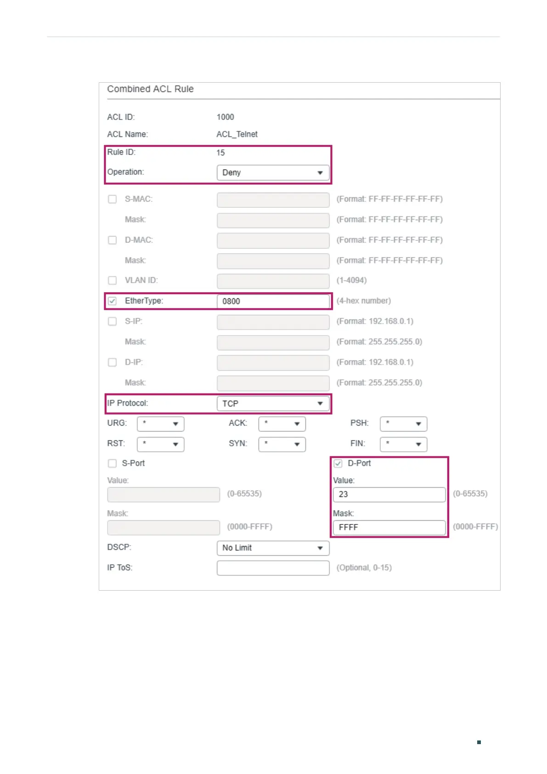Open the PSH flag dropdown
This screenshot has height=774, width=547.
(403, 424)
